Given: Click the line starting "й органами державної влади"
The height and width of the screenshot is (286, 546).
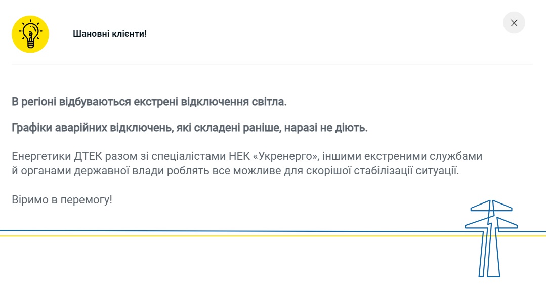Looking at the screenshot, I should tap(235, 171).
